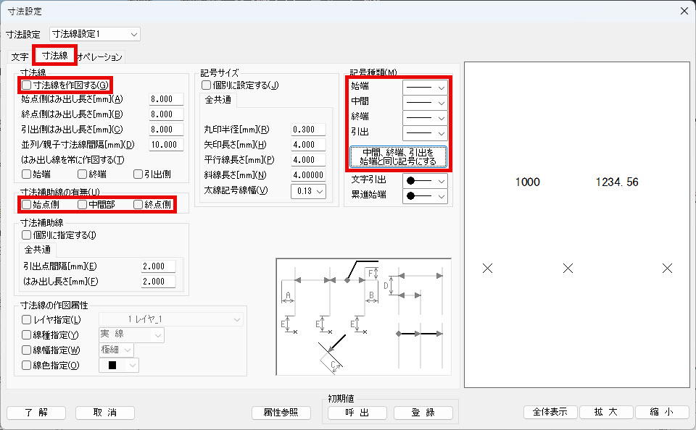The height and width of the screenshot is (430, 696).
Task: Open the black line color swatch
Action: point(118,366)
